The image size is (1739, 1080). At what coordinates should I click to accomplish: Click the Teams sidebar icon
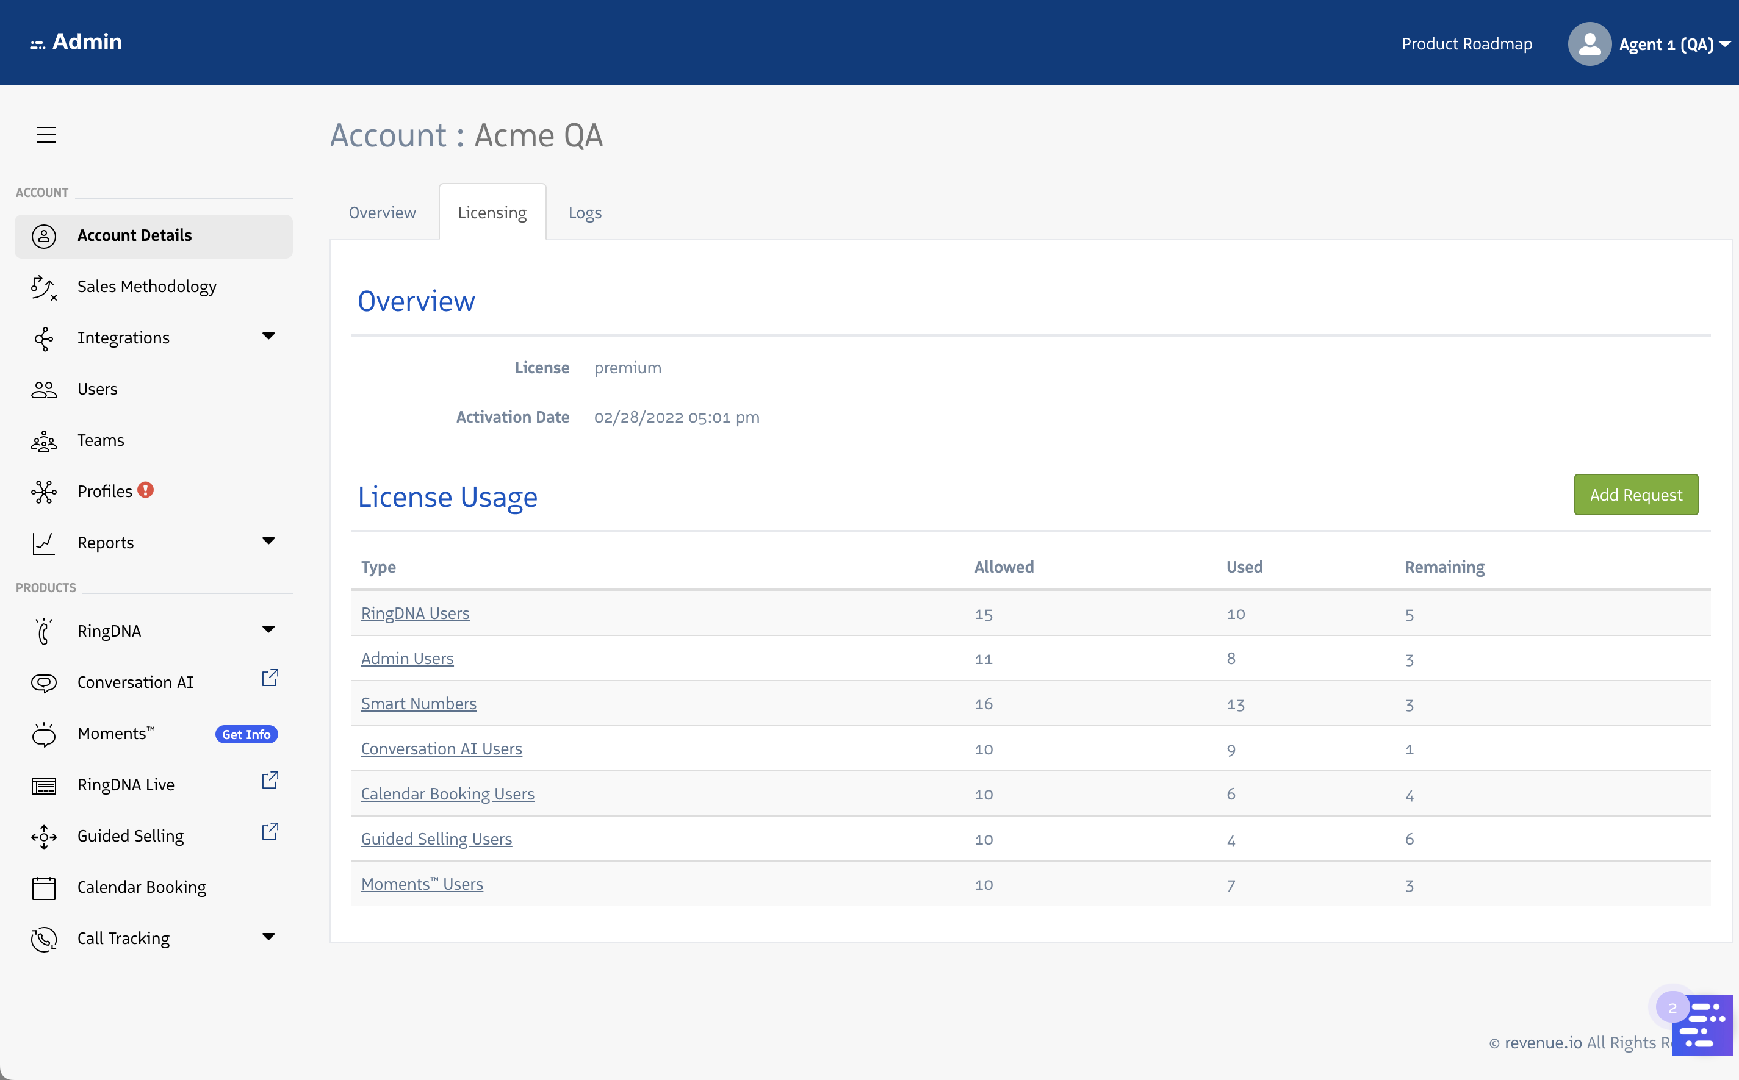pos(43,442)
